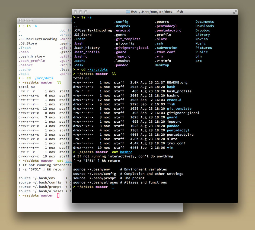Click '.tmux.conf' in dark terminal ls output
Image resolution: width=255 pixels, height=230 pixels.
tap(165, 52)
